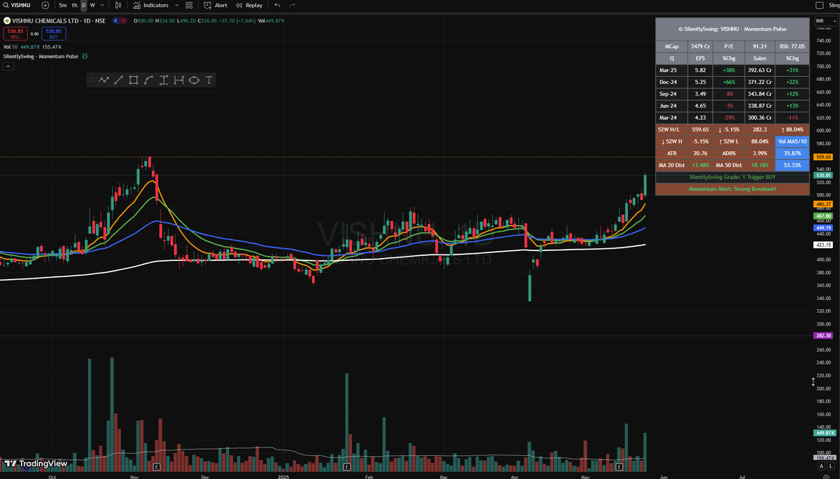Select the curve drawing tool
This screenshot has height=479, width=840.
(x=148, y=80)
